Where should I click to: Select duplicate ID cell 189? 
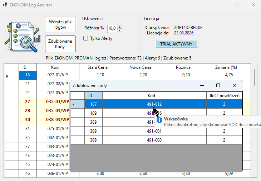(x=93, y=113)
